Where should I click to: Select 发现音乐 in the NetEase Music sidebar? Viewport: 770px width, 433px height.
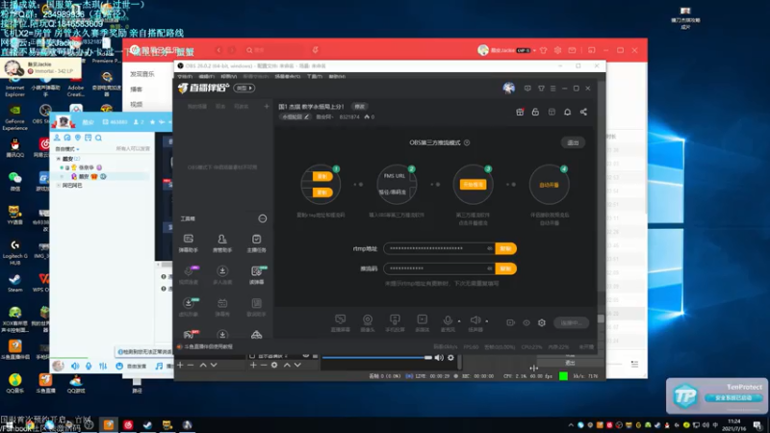(141, 74)
